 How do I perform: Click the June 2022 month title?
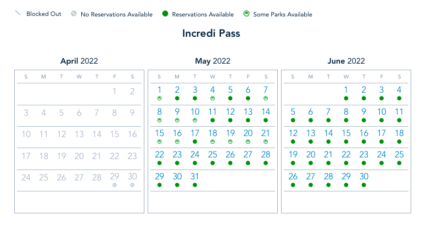pyautogui.click(x=345, y=61)
